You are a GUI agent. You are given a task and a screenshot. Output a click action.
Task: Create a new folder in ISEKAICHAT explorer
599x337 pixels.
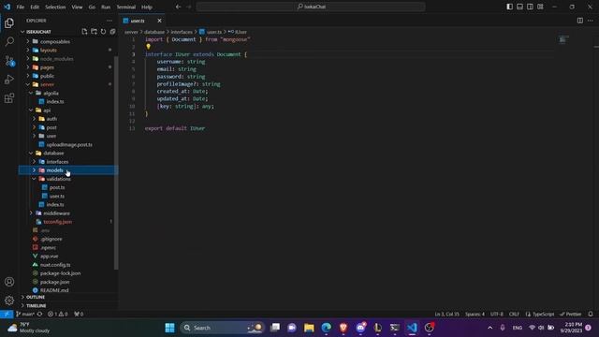point(94,32)
